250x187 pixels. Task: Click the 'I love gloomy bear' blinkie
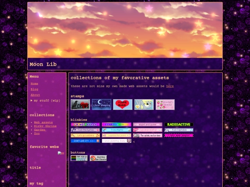coord(117,141)
